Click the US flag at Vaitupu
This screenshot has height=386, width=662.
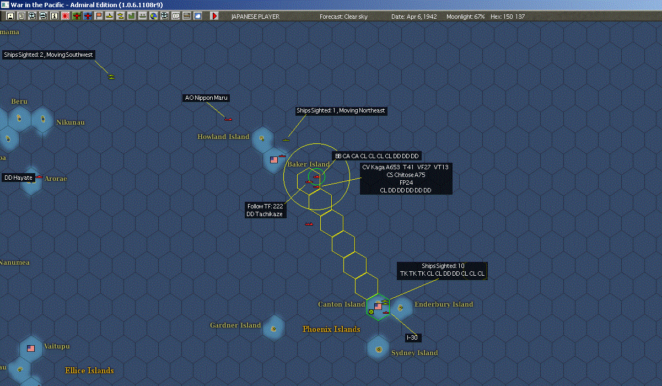click(31, 349)
